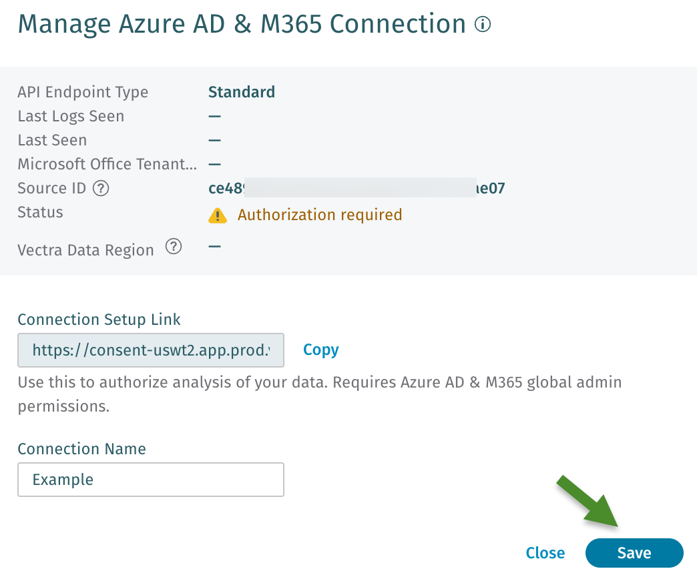The height and width of the screenshot is (583, 697).
Task: Click the Vectra Data Region help icon
Action: (173, 247)
